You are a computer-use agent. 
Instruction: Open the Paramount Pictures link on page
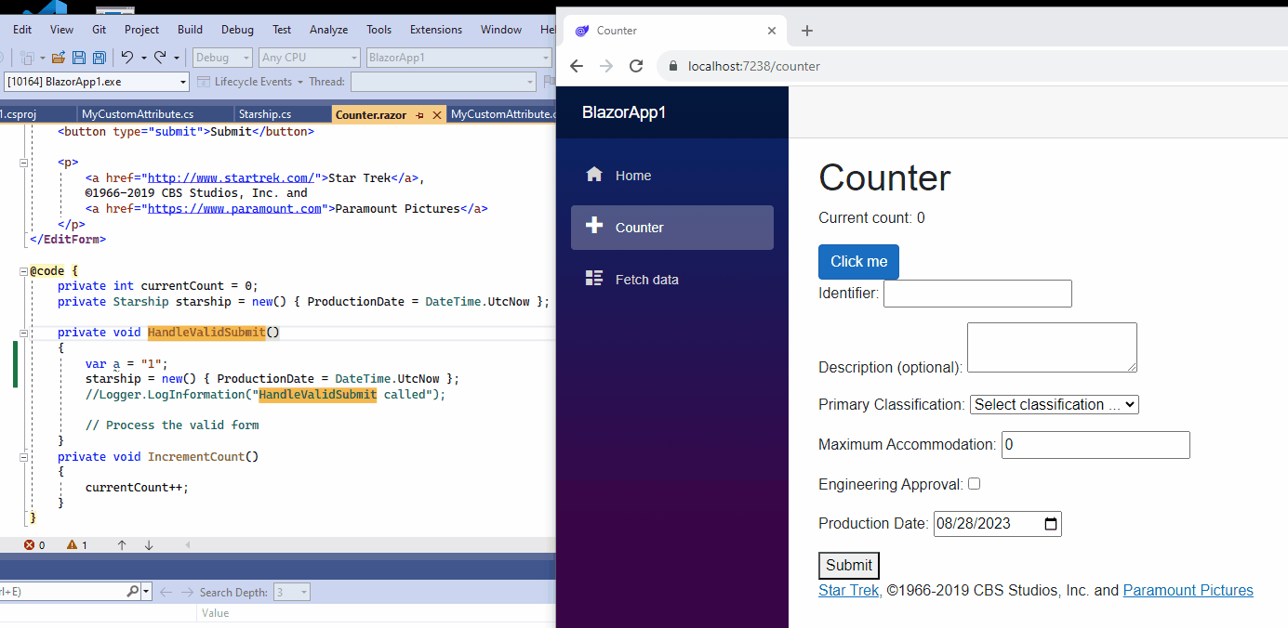click(x=1188, y=590)
